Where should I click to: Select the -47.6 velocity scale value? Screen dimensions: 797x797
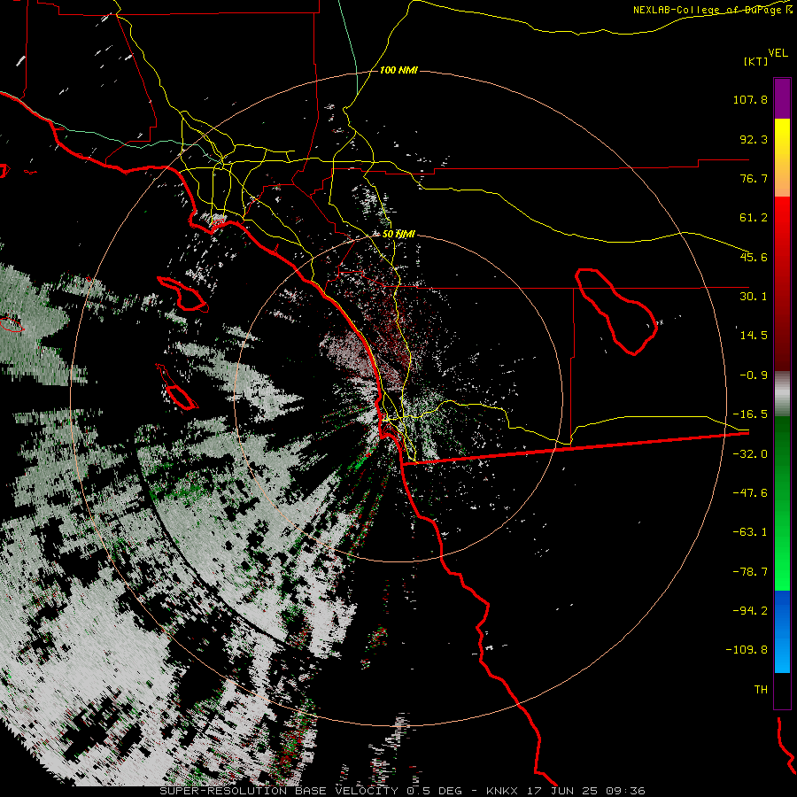click(x=750, y=493)
